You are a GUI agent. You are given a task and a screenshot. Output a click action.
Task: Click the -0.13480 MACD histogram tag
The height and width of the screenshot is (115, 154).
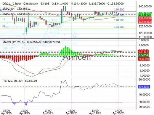[x=144, y=59]
